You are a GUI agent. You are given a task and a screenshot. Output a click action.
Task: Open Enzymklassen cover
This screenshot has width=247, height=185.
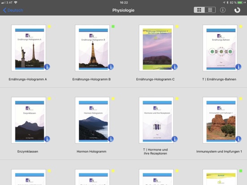click(29, 120)
